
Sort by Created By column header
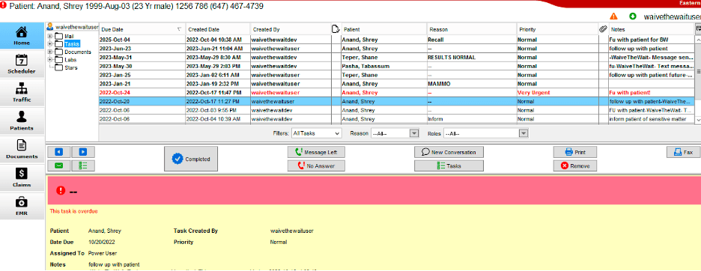pyautogui.click(x=291, y=29)
